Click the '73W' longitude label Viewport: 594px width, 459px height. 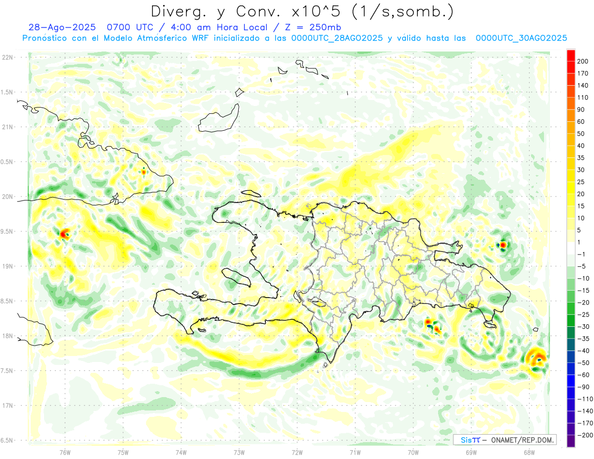click(x=239, y=452)
